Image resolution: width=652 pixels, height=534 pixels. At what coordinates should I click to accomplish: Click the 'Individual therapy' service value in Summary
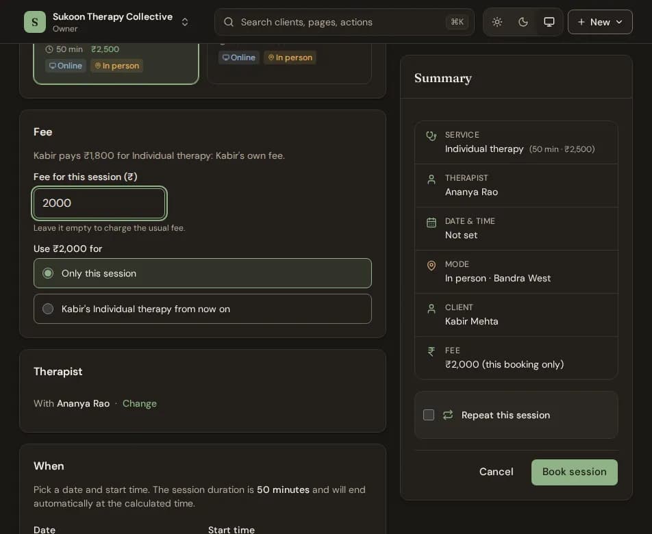click(484, 149)
